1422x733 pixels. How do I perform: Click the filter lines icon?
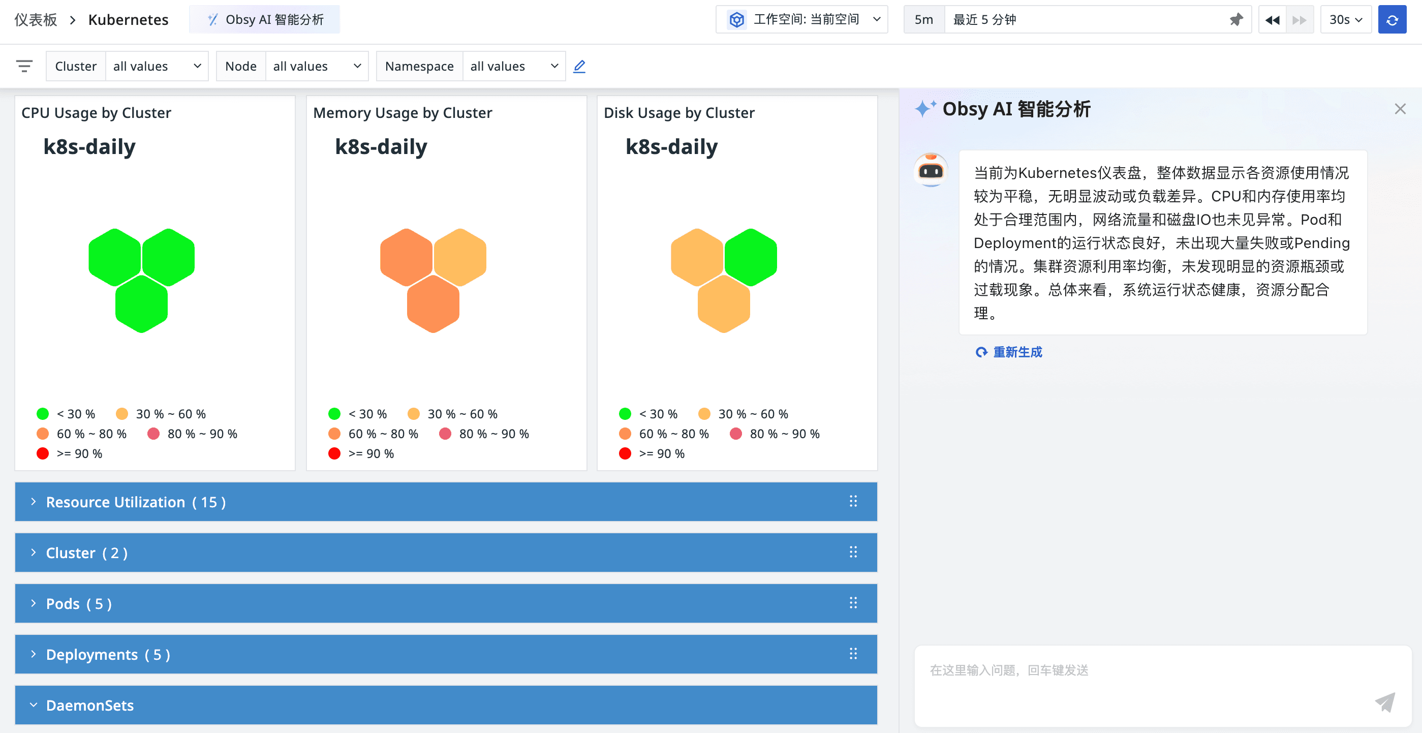(24, 66)
